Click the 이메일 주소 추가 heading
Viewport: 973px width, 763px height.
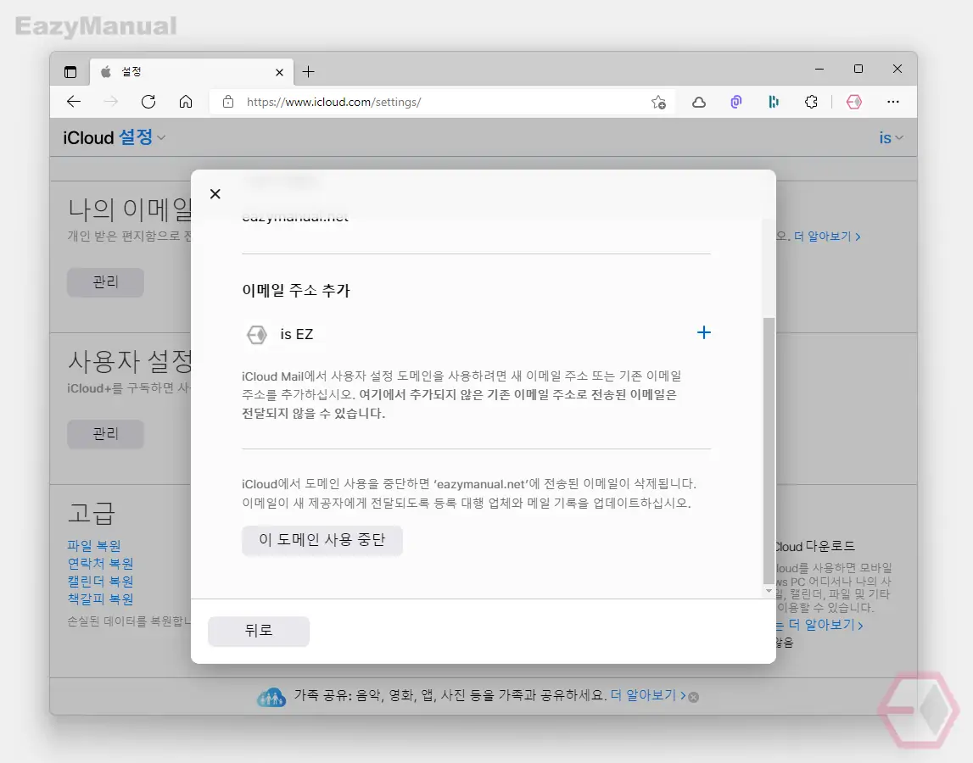point(296,290)
